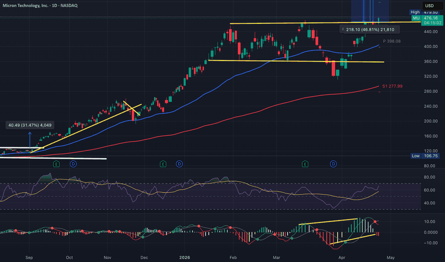Click the P 398.08 pivot label
Viewport: 445px width, 262px height.
pos(391,41)
